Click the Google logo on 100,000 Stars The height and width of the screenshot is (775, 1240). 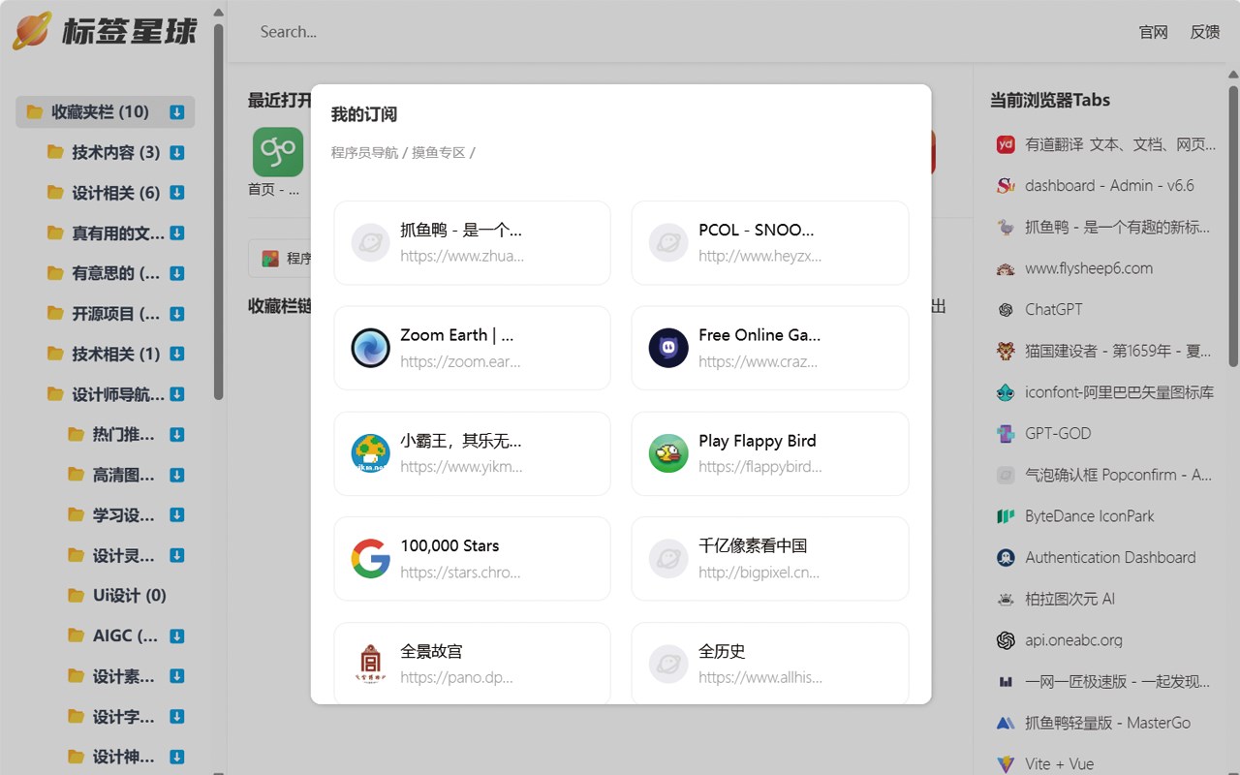pyautogui.click(x=370, y=559)
